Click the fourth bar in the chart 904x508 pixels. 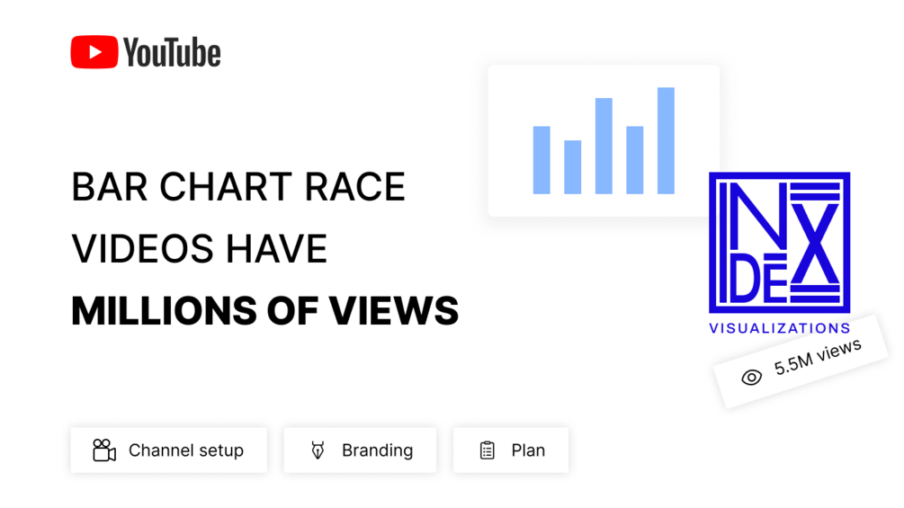[x=635, y=160]
